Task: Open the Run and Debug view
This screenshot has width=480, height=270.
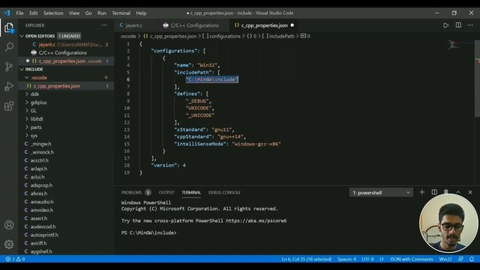Action: [9, 86]
